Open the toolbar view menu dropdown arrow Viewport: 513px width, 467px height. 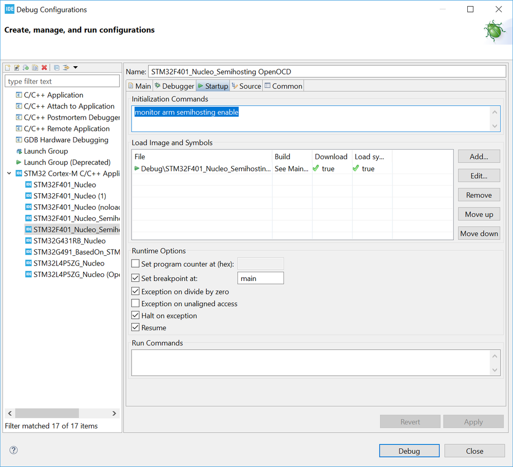point(75,68)
